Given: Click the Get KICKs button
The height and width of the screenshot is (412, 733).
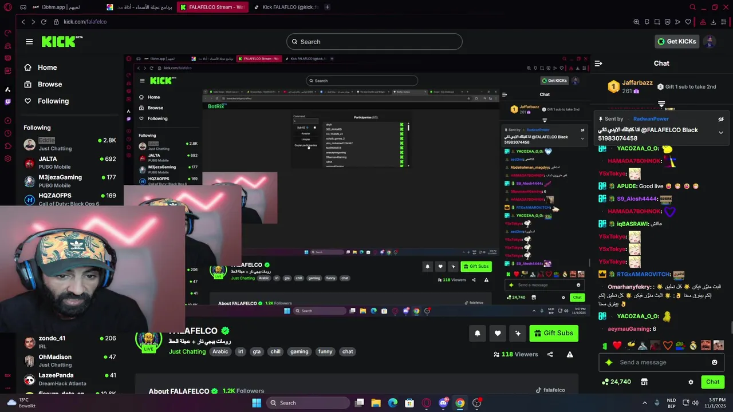Looking at the screenshot, I should tap(677, 41).
